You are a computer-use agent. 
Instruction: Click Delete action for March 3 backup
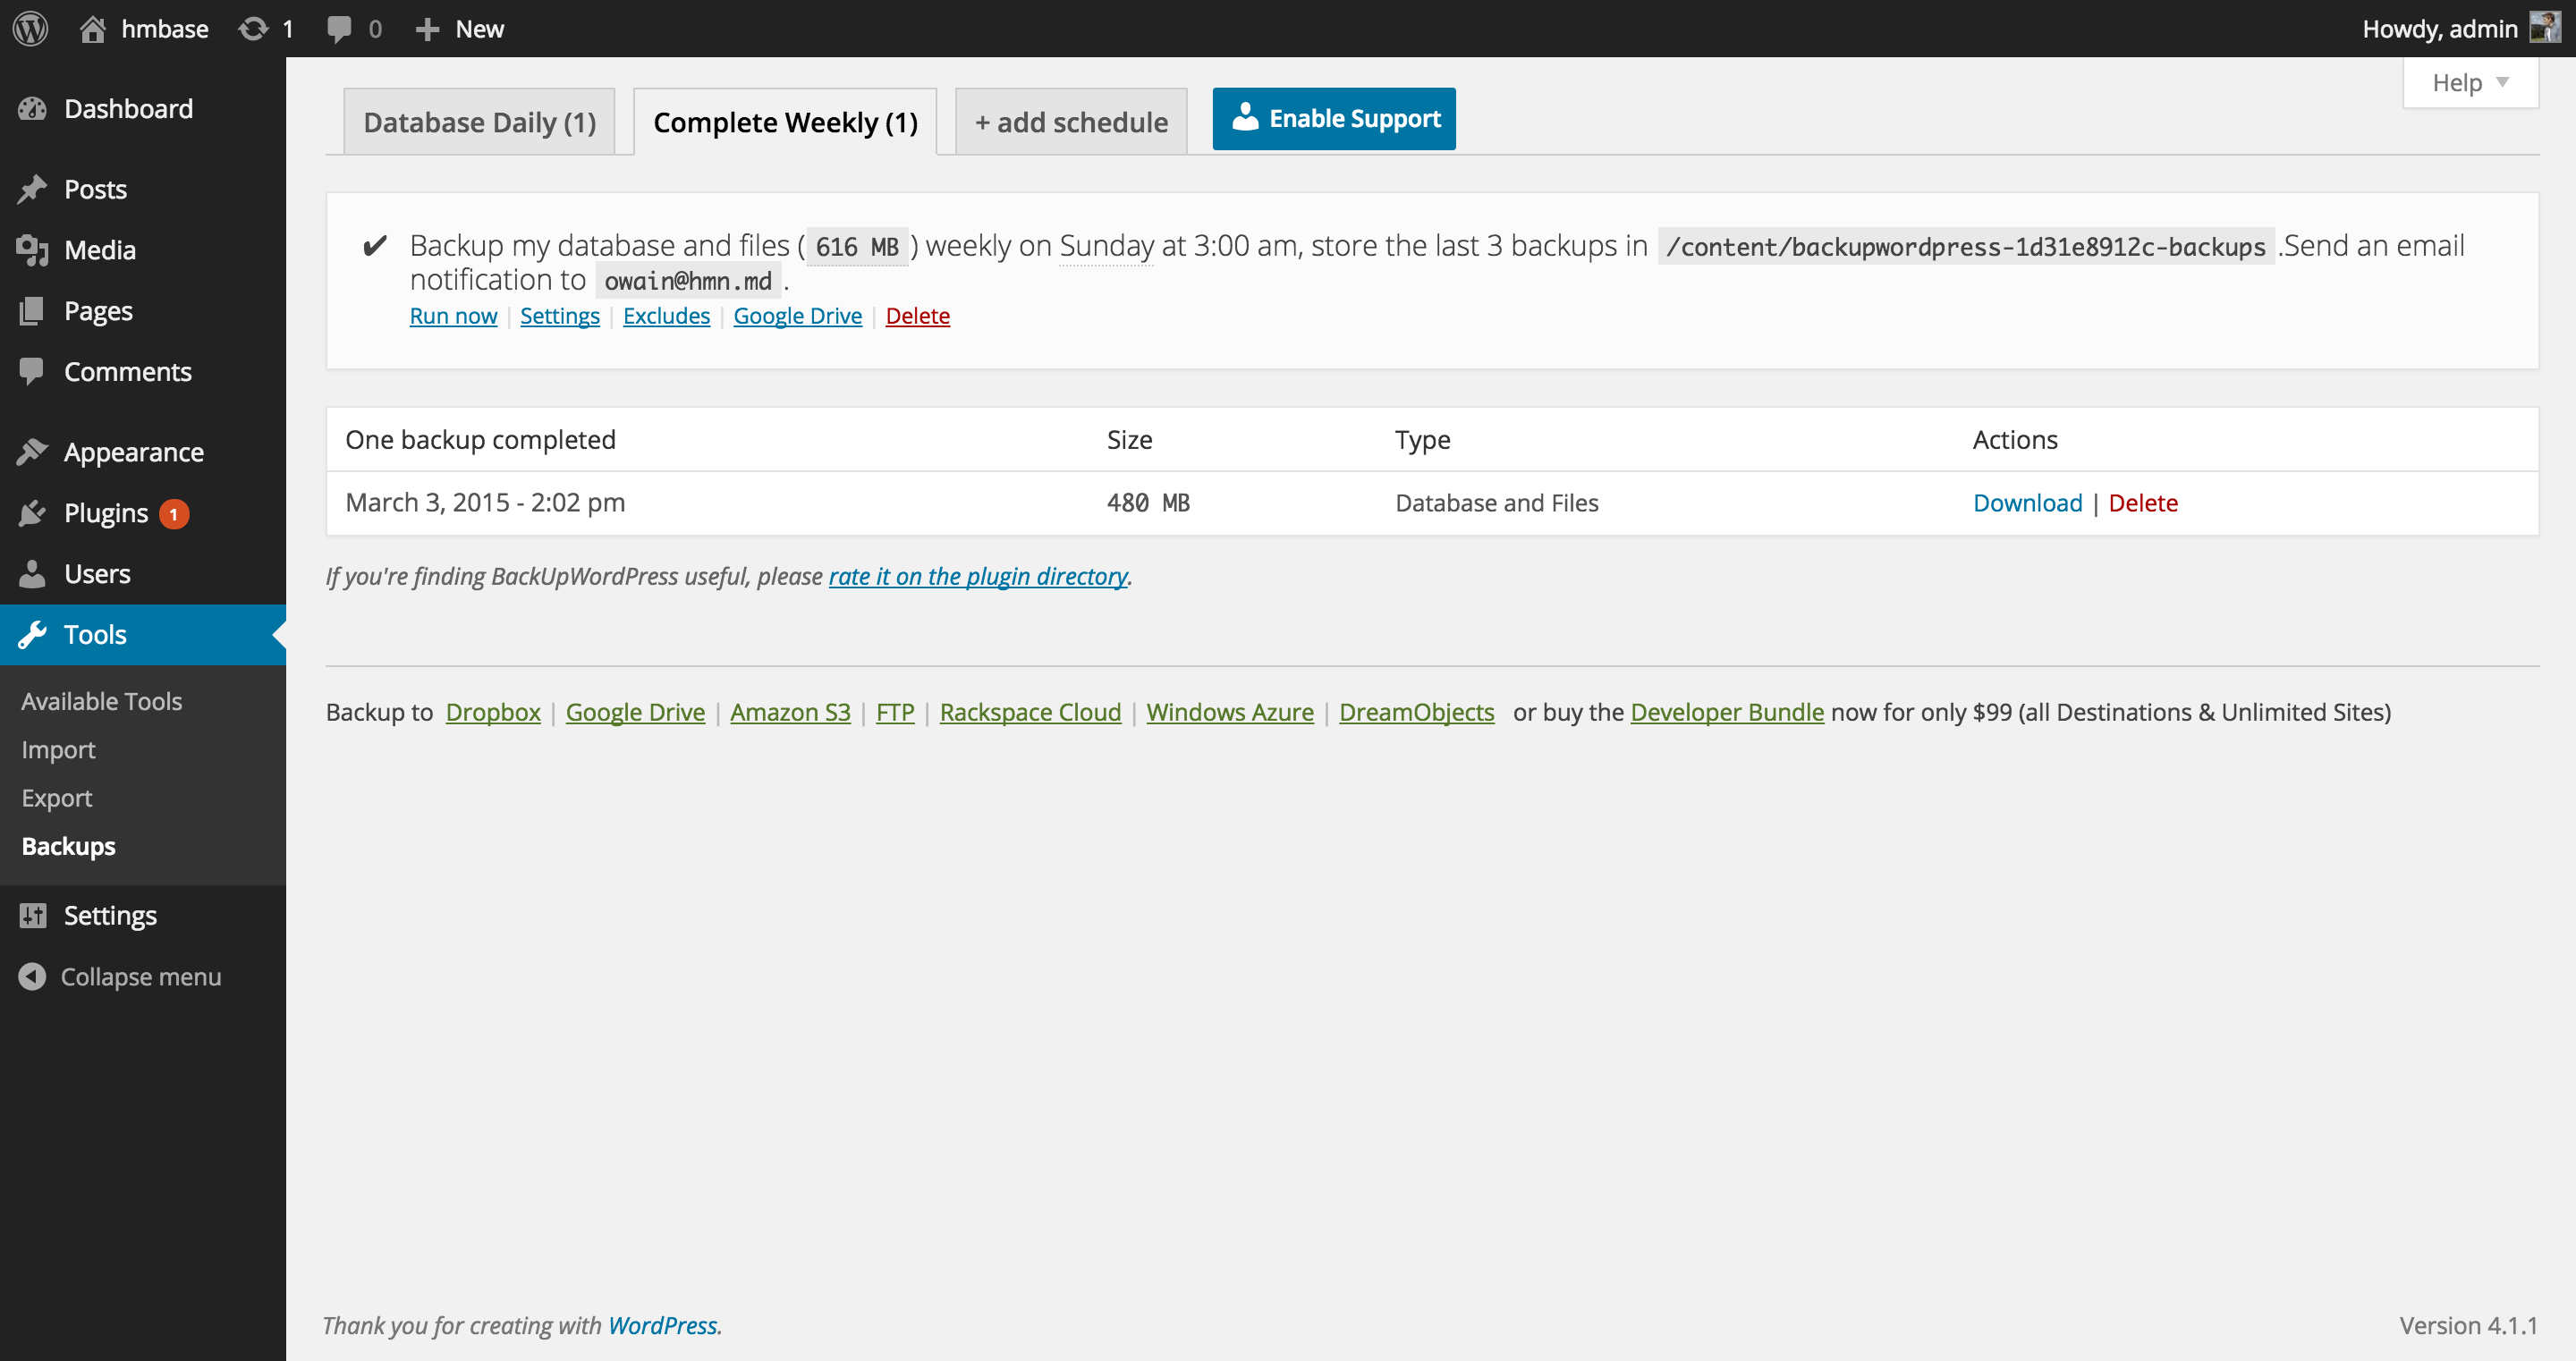[2143, 503]
